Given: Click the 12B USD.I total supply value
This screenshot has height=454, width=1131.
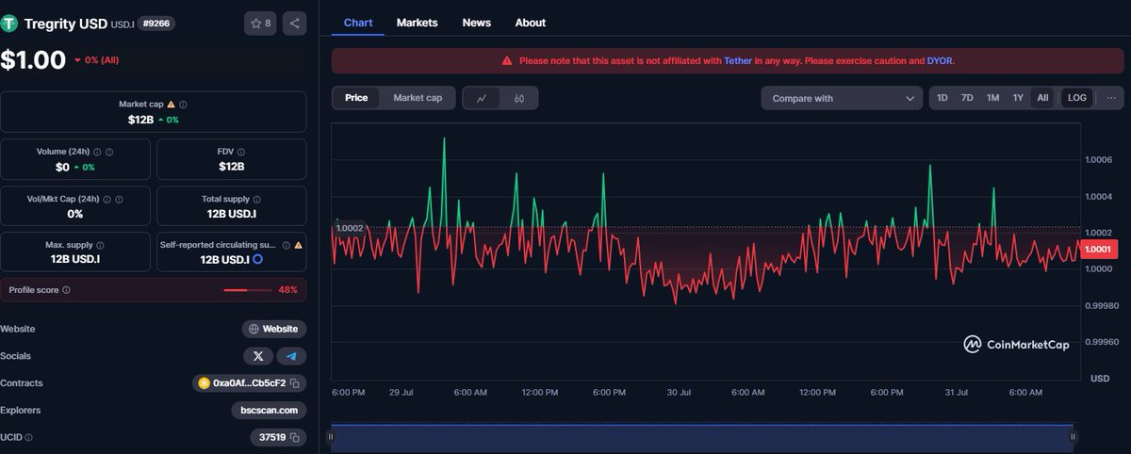Looking at the screenshot, I should click(x=231, y=214).
